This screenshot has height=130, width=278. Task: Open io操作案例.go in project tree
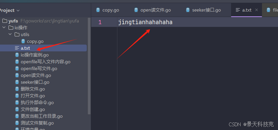pyautogui.click(x=35, y=55)
